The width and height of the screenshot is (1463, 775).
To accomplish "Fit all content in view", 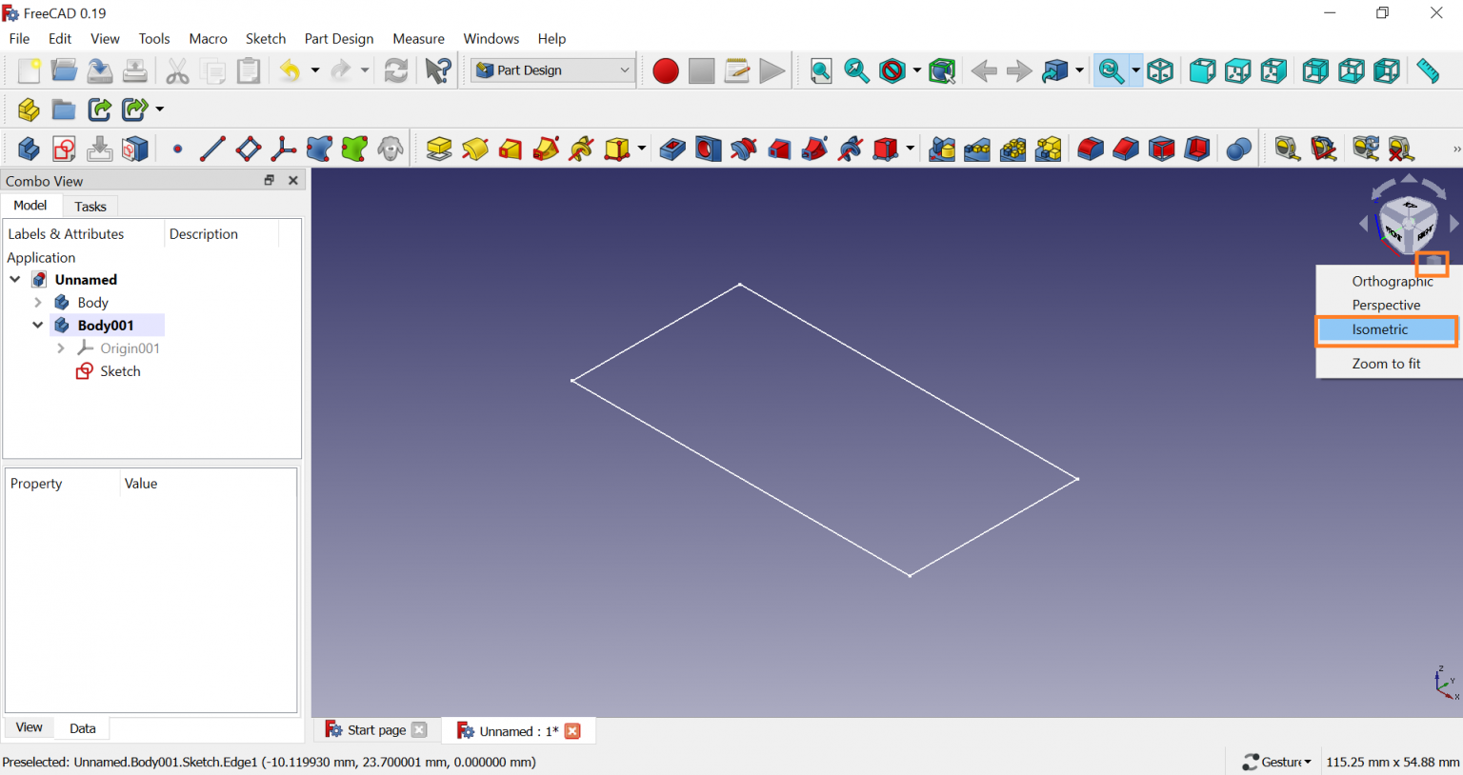I will [821, 71].
